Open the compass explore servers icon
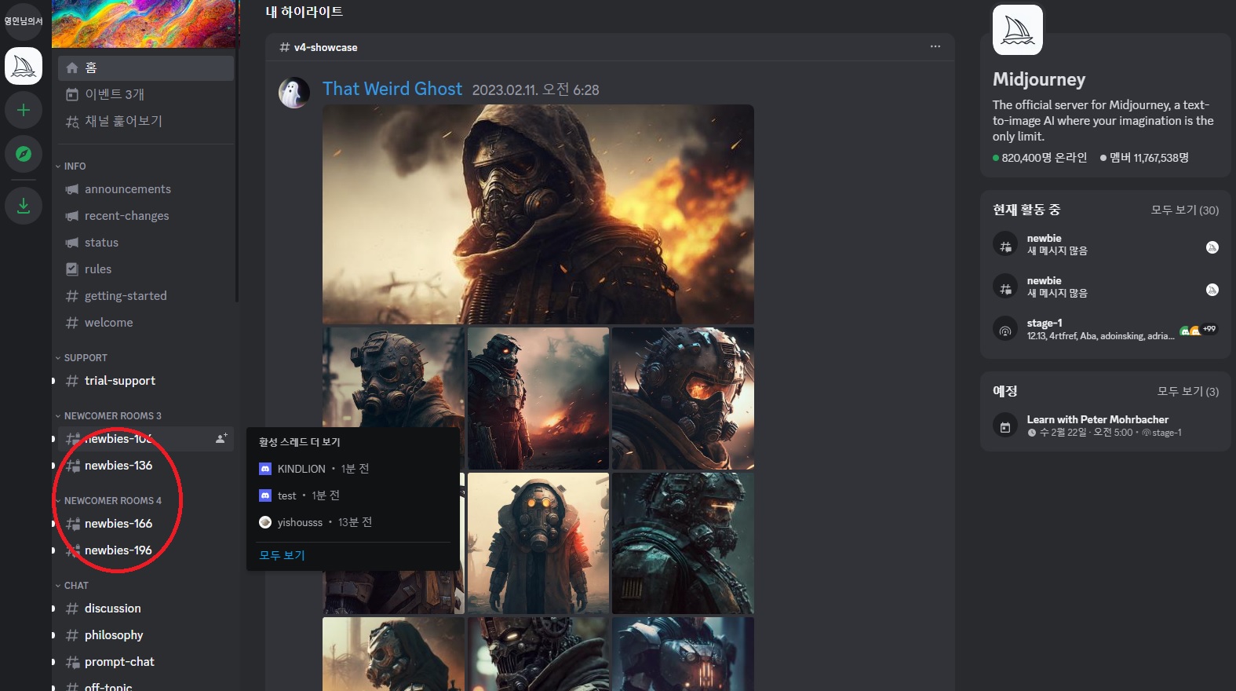 (24, 154)
